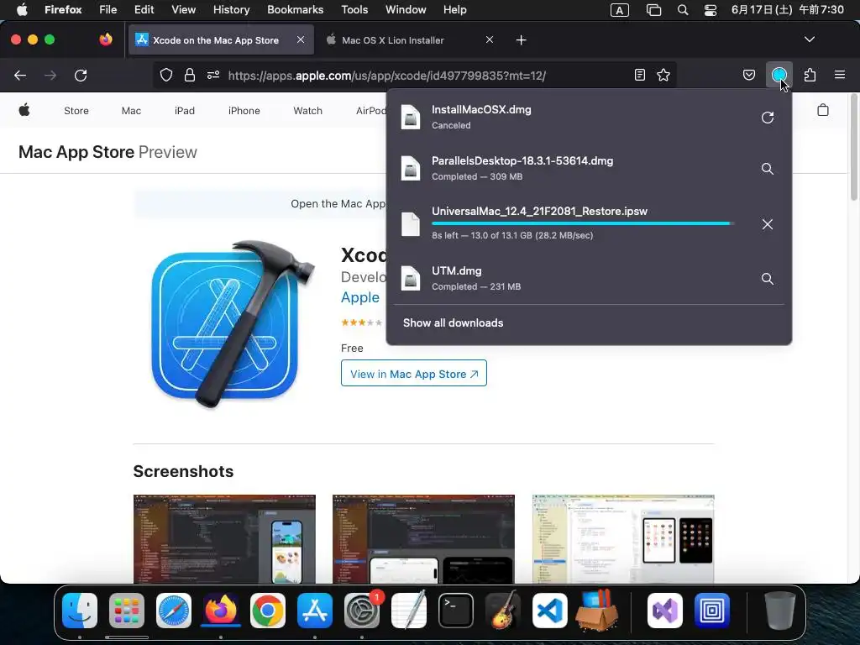The width and height of the screenshot is (860, 645).
Task: Click the page vertical scrollbar
Action: coord(854,147)
